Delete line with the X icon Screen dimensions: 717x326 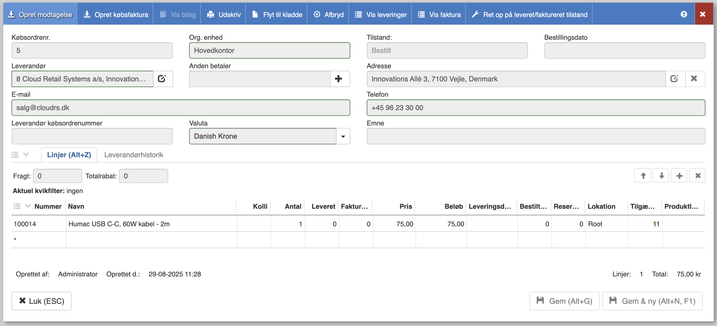point(698,176)
